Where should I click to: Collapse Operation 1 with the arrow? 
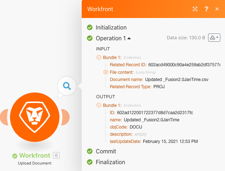(x=129, y=38)
